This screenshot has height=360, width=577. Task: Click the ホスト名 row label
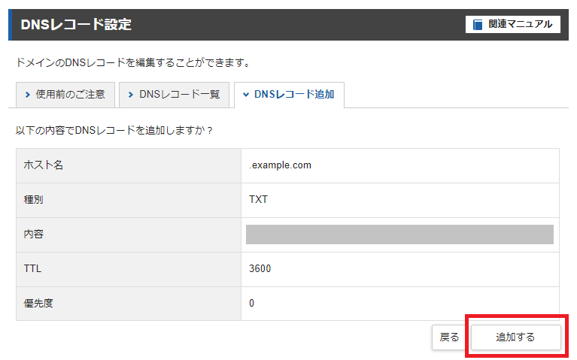coord(44,165)
